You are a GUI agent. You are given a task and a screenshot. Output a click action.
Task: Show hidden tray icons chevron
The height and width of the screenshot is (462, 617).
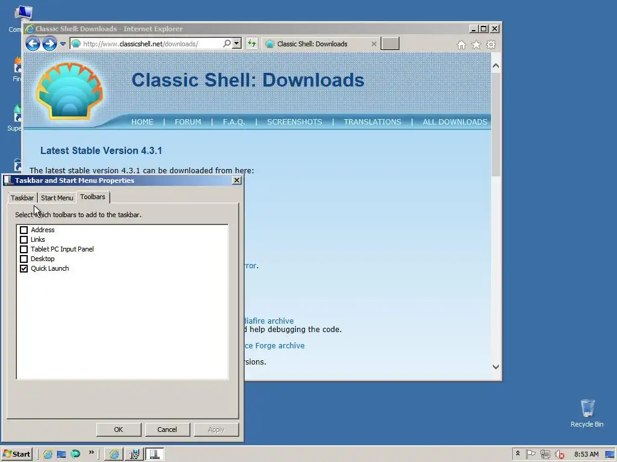pyautogui.click(x=518, y=454)
